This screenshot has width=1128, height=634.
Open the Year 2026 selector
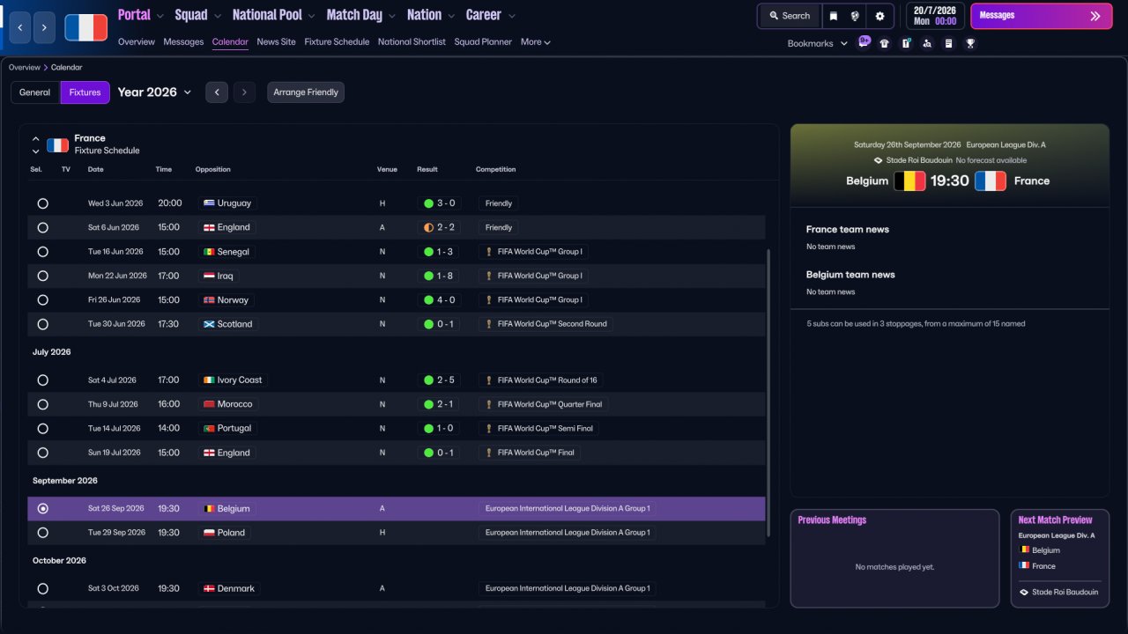point(154,92)
